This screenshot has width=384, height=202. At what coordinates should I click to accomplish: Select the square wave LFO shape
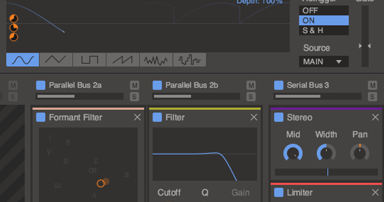point(89,60)
